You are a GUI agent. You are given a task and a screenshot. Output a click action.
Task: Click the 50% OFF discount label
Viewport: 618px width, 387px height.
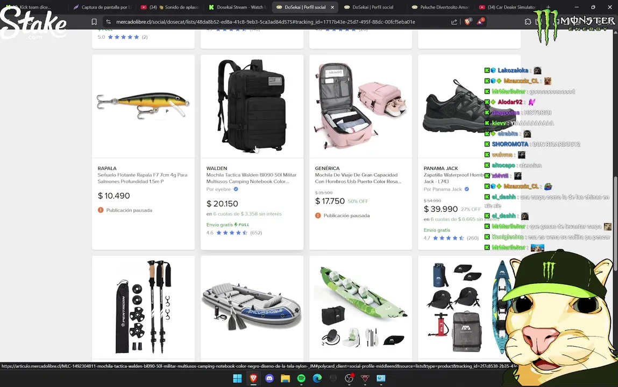click(x=358, y=201)
